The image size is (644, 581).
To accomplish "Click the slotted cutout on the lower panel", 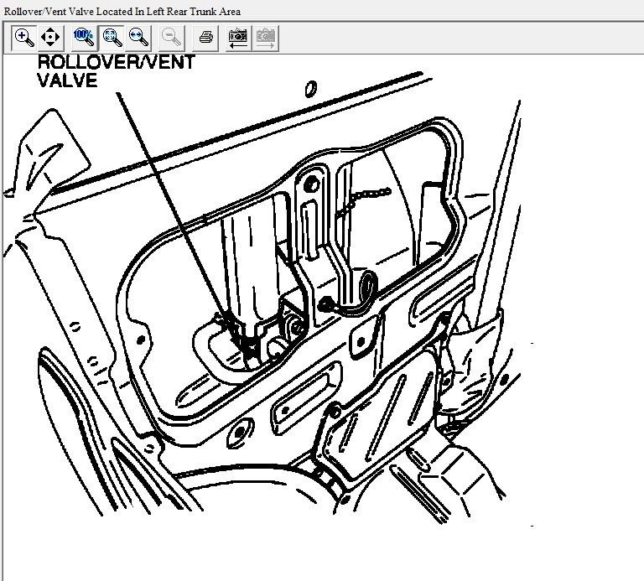I will (298, 394).
